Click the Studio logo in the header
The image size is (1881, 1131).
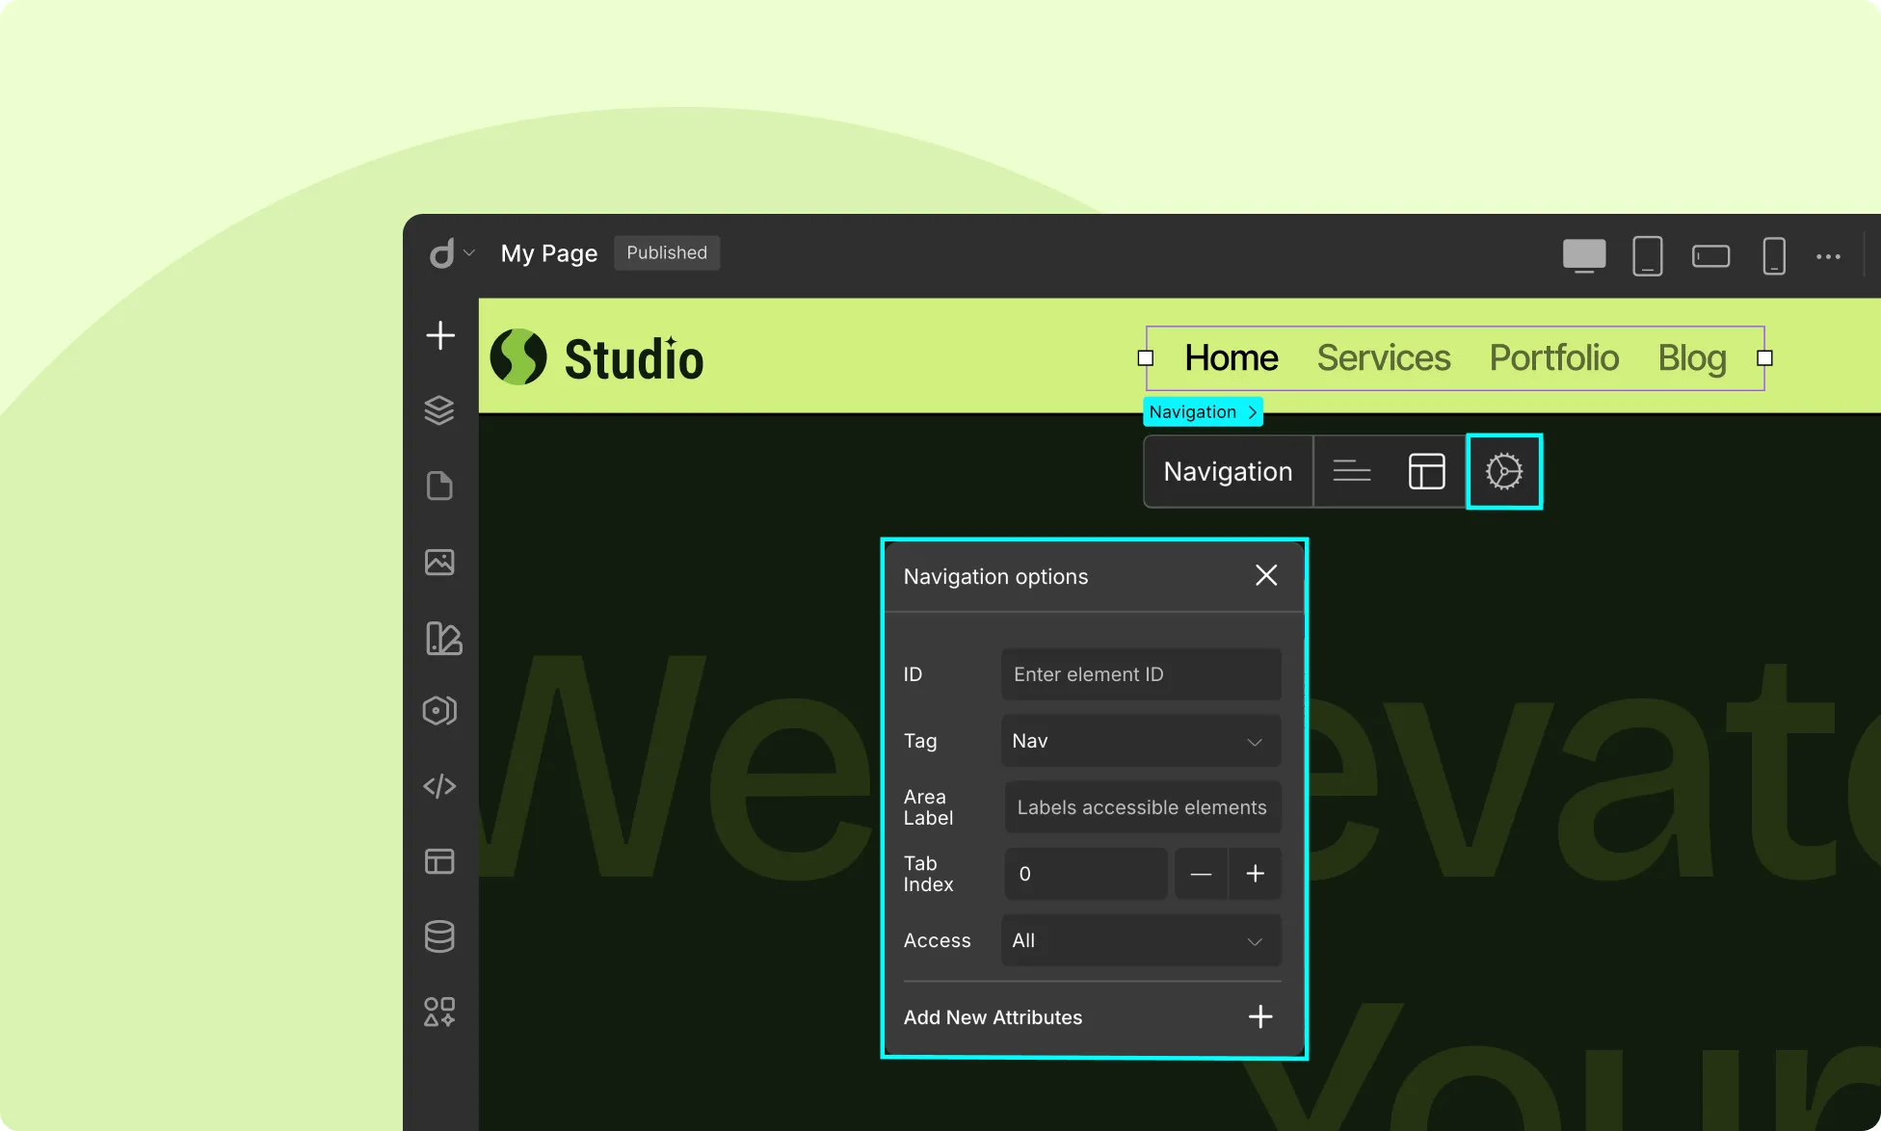[596, 357]
